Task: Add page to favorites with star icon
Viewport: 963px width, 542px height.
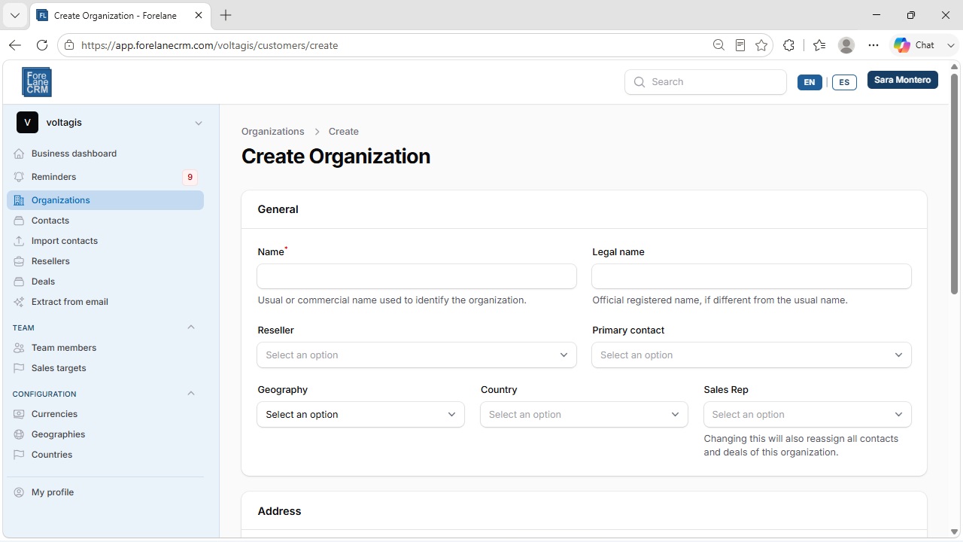Action: click(x=761, y=45)
